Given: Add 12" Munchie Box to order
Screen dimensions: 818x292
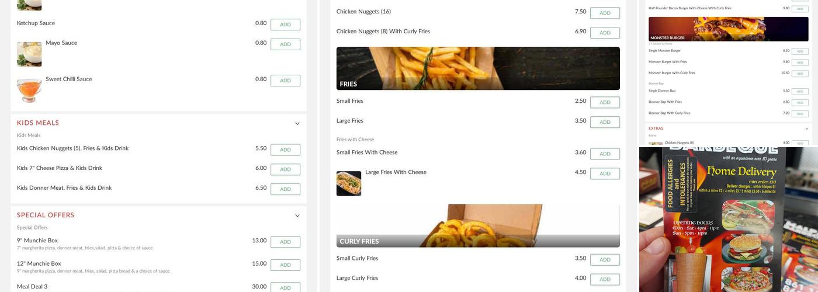Looking at the screenshot, I should coord(285,265).
